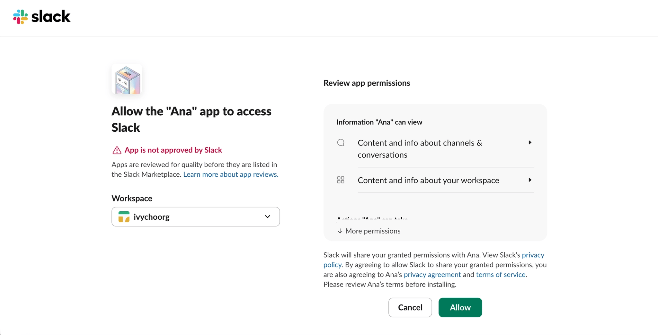Screen dimensions: 658x335
Task: Open Ana's terms of service link
Action: coord(501,275)
